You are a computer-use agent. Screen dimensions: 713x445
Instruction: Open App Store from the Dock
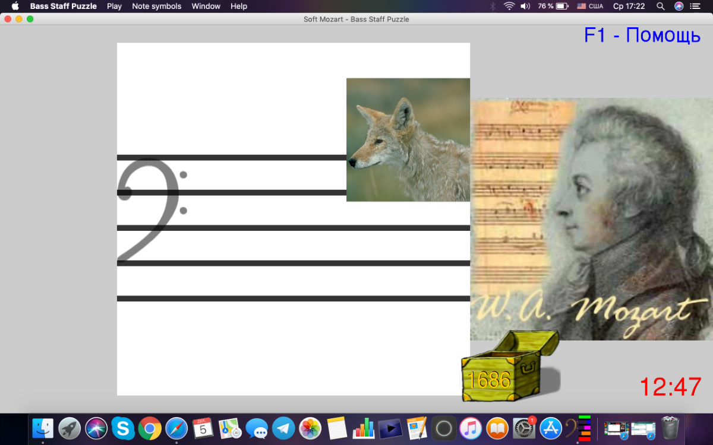coord(551,428)
